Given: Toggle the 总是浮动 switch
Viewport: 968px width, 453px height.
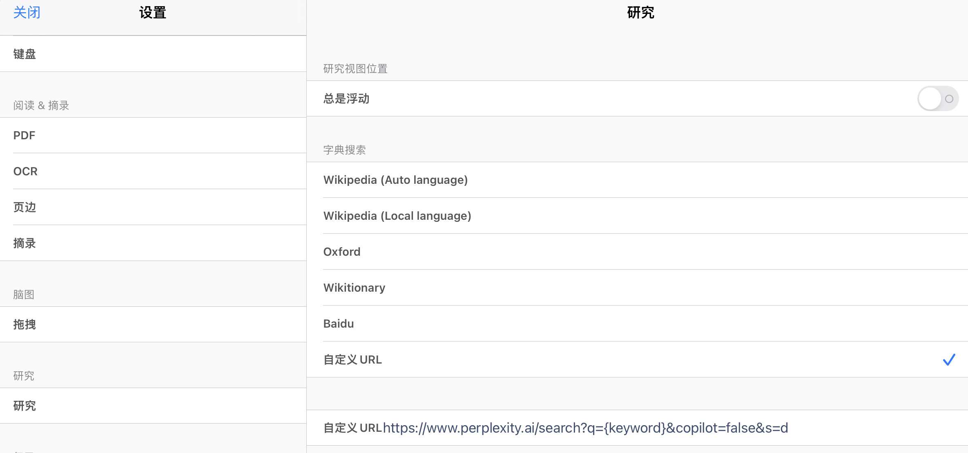Looking at the screenshot, I should coord(938,98).
